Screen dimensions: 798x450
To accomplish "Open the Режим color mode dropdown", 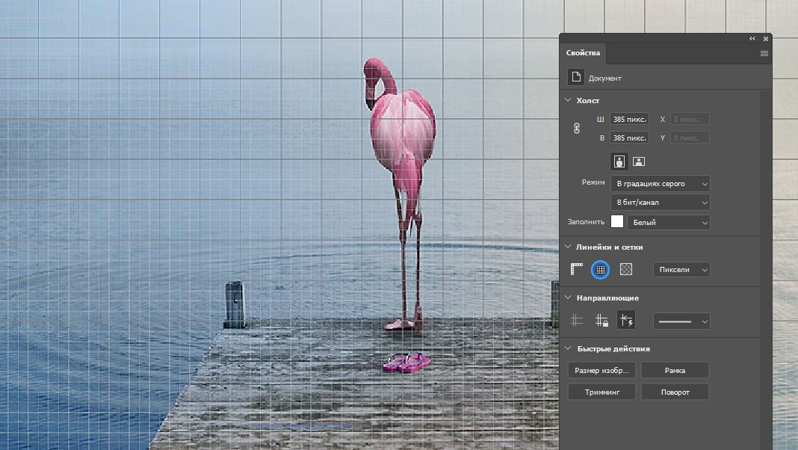I will 660,183.
